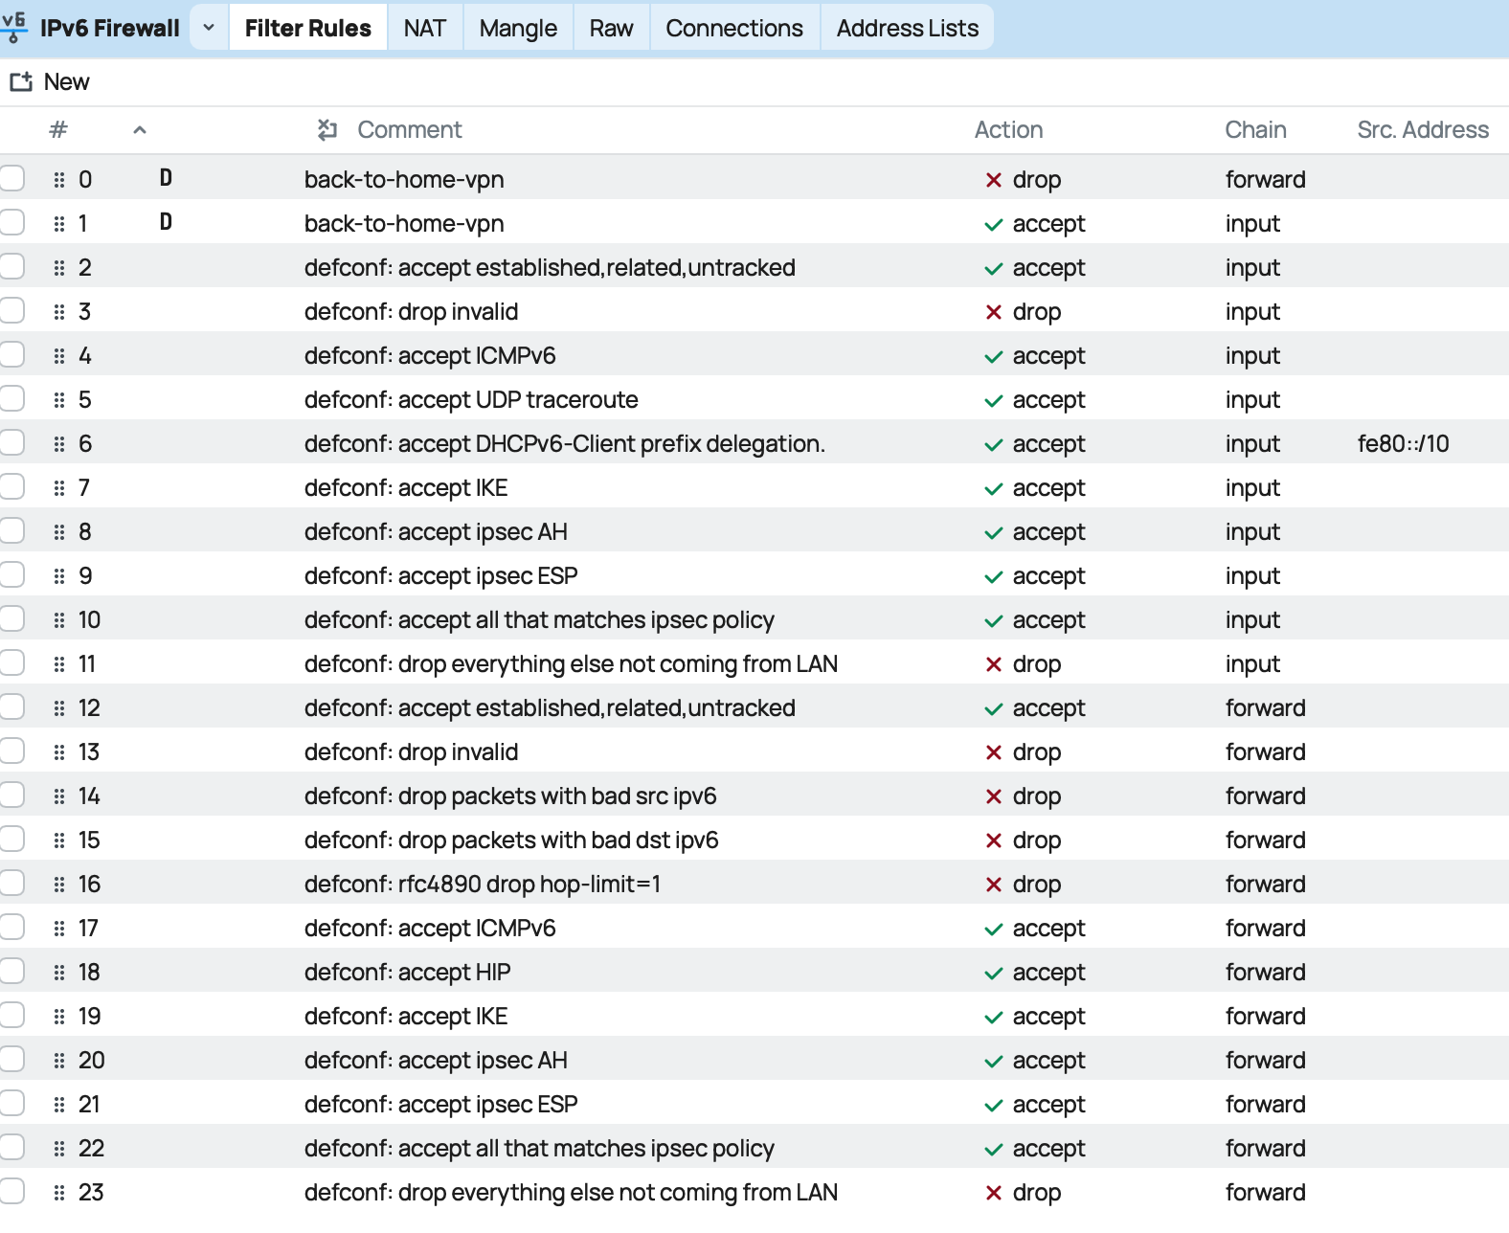The image size is (1509, 1233).
Task: Open the NAT tab
Action: point(425,28)
